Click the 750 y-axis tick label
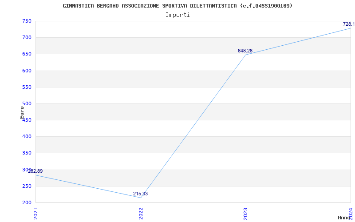The height and width of the screenshot is (222, 355). tap(27, 21)
